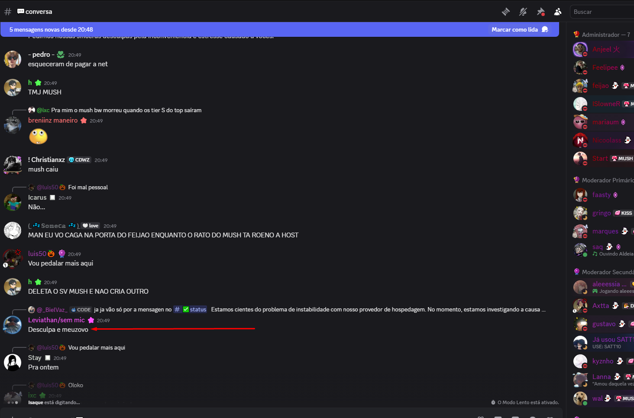Screen dimensions: 634x418
Task: Open member marques in member list
Action: click(x=603, y=231)
